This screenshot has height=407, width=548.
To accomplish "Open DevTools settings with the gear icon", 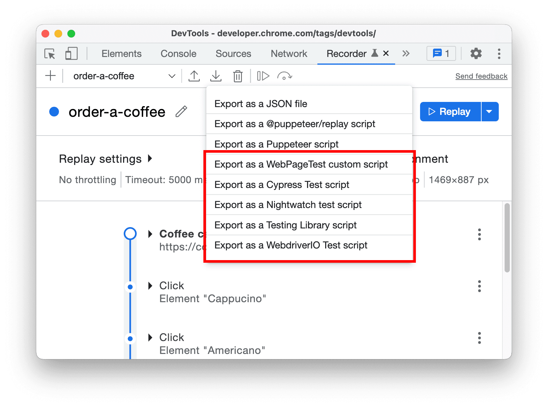I will tap(476, 53).
